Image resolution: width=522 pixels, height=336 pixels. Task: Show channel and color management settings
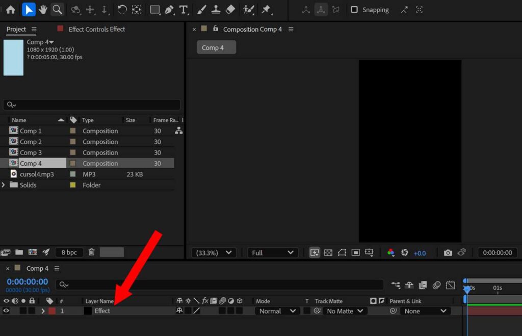point(391,253)
